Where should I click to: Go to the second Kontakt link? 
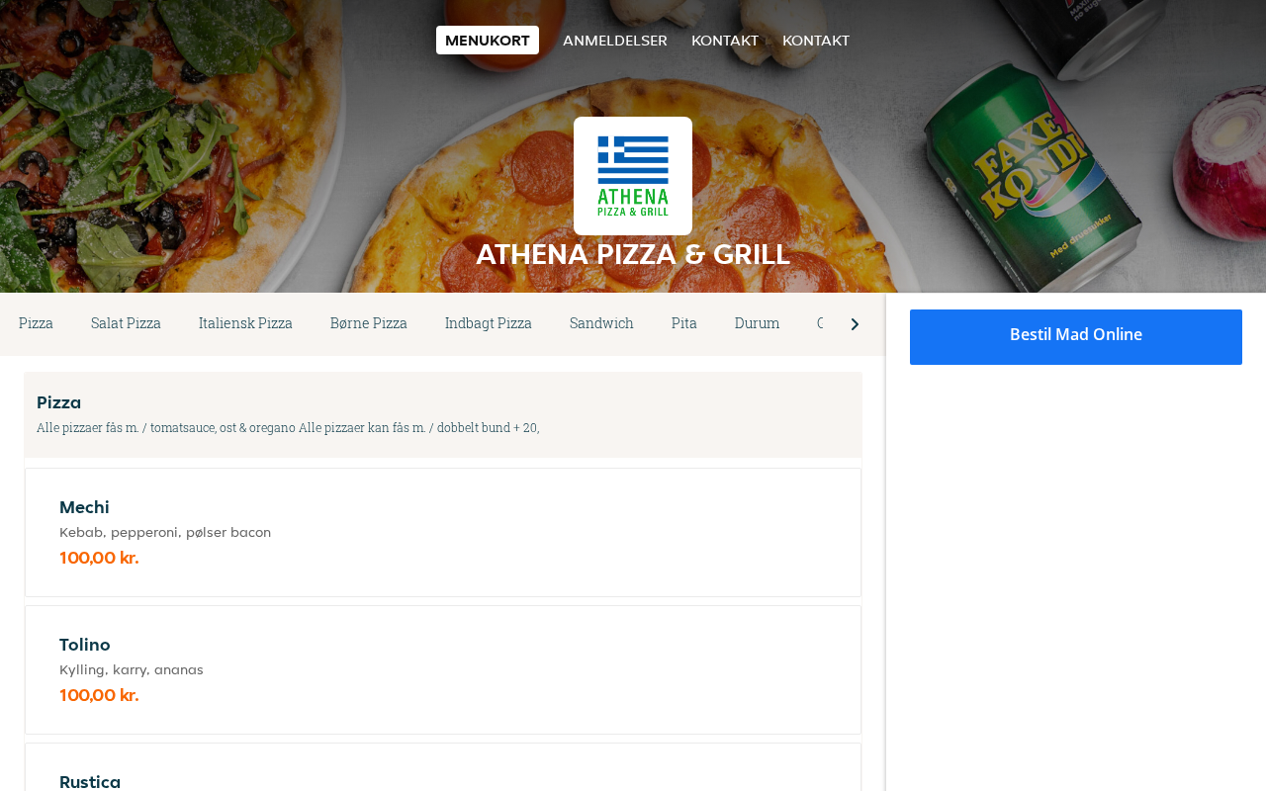[816, 41]
